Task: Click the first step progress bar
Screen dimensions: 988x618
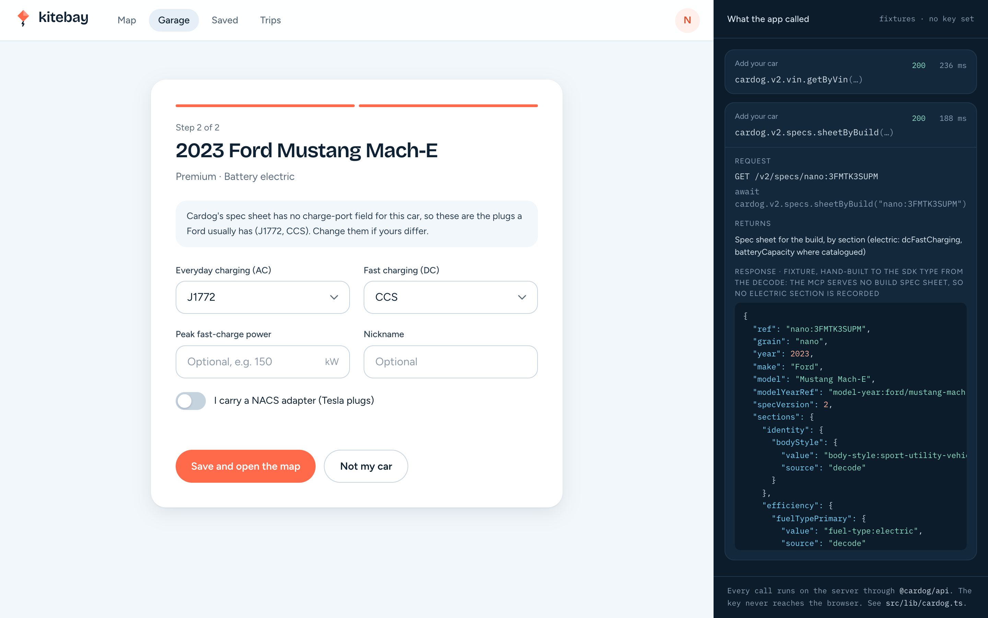Action: 265,105
